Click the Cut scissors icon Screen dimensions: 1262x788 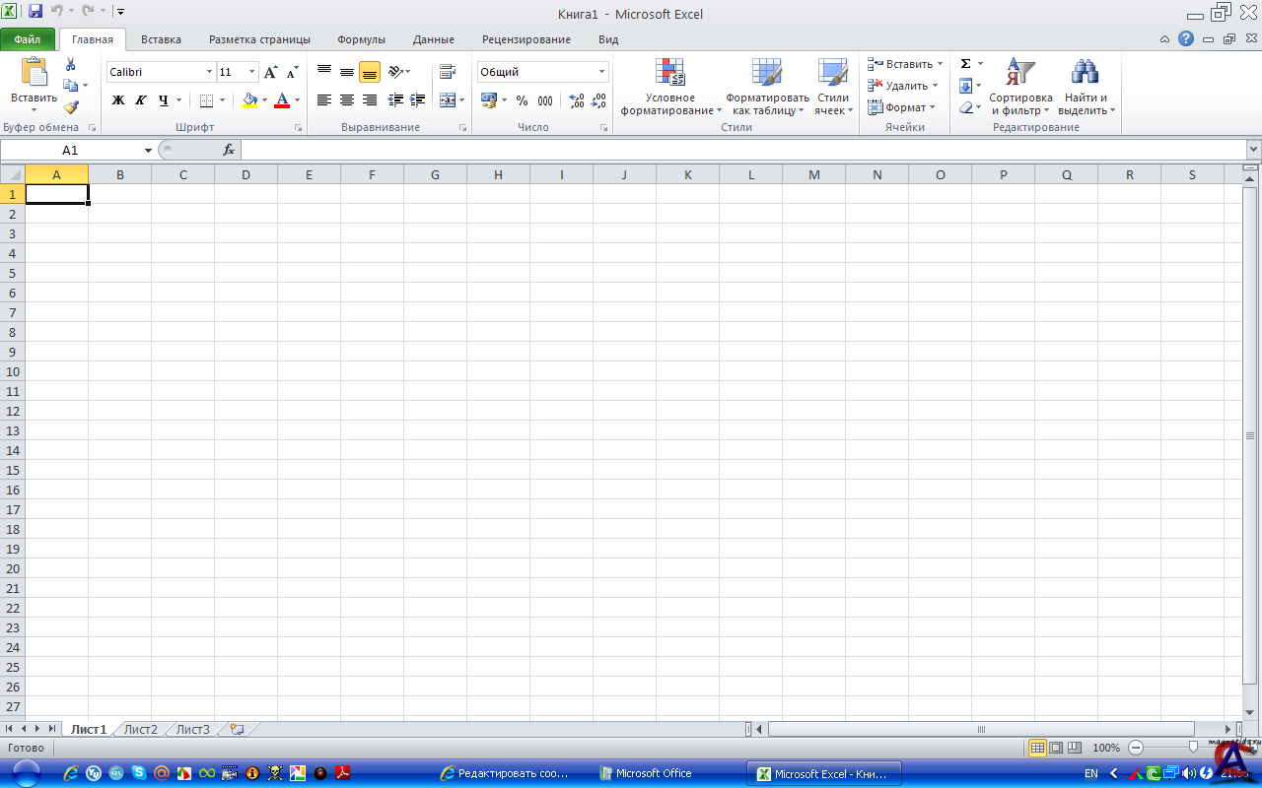pyautogui.click(x=70, y=64)
